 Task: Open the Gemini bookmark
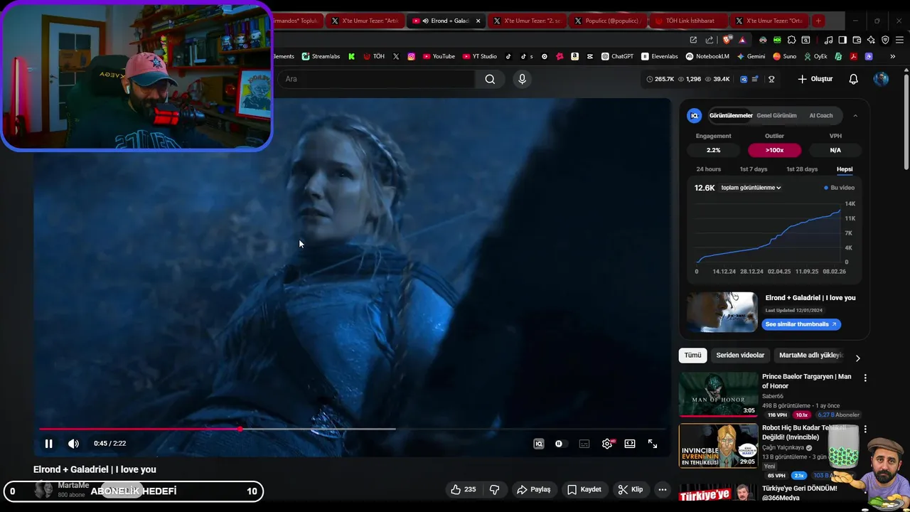pyautogui.click(x=751, y=56)
